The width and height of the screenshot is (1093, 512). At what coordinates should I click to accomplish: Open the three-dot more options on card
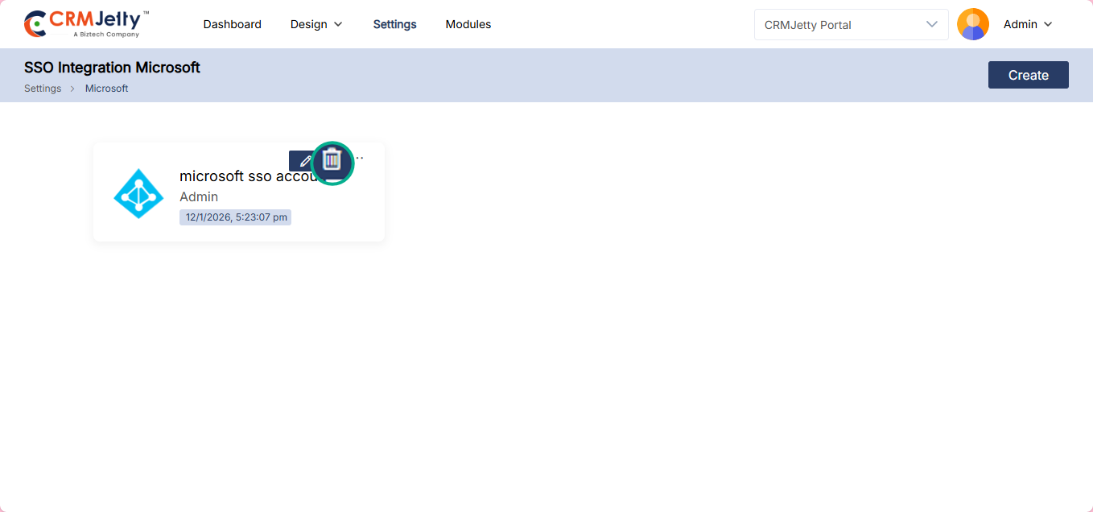pyautogui.click(x=360, y=158)
